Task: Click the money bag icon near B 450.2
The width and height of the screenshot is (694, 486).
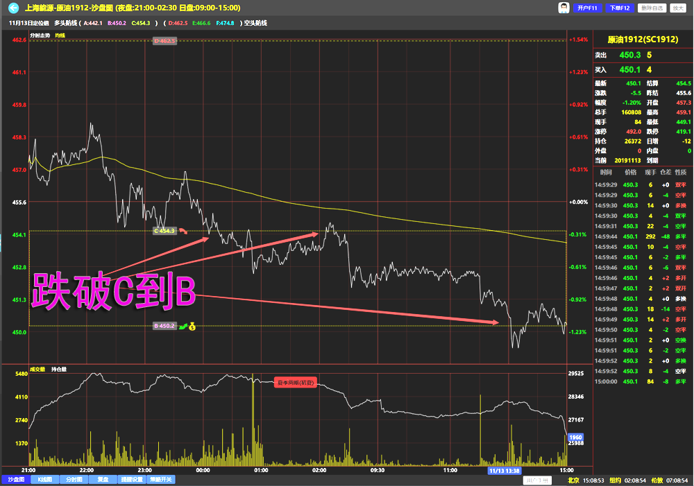Action: click(x=192, y=326)
